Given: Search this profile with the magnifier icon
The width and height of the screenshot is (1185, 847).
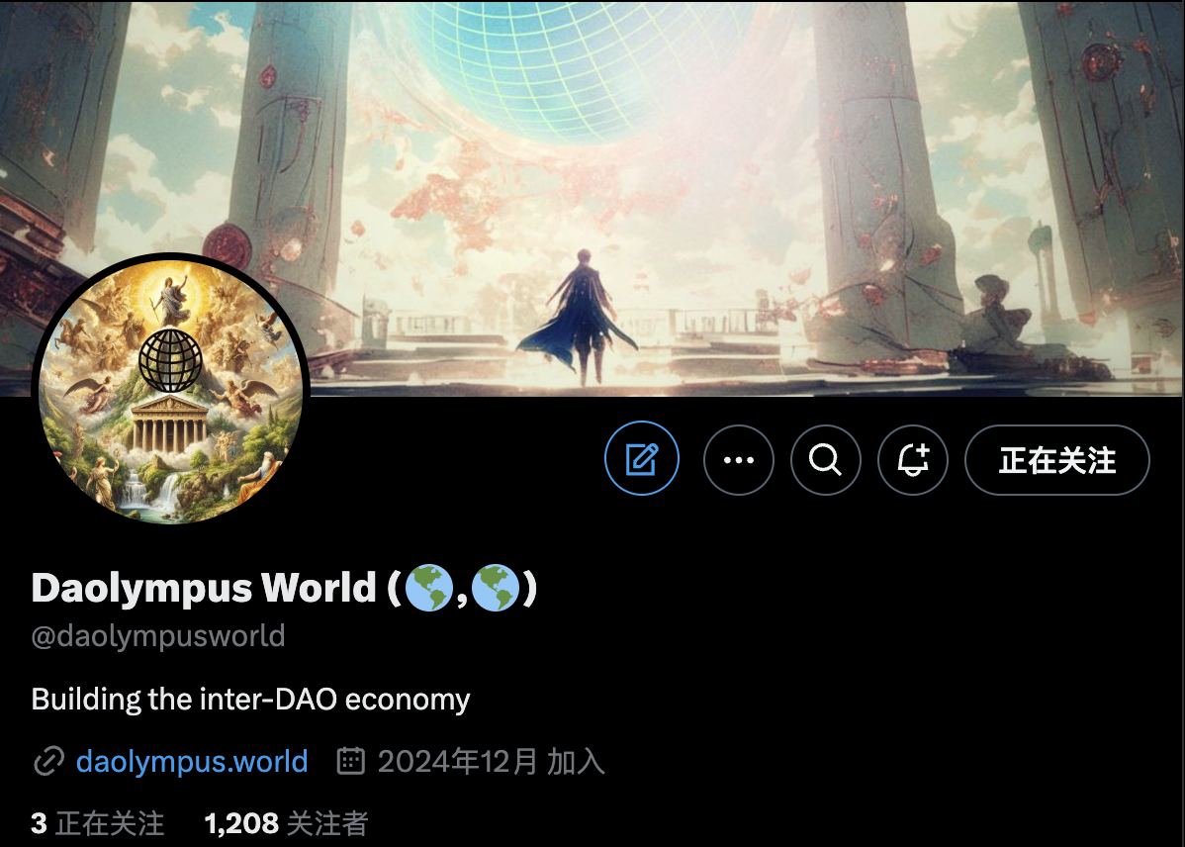Looking at the screenshot, I should click(825, 460).
